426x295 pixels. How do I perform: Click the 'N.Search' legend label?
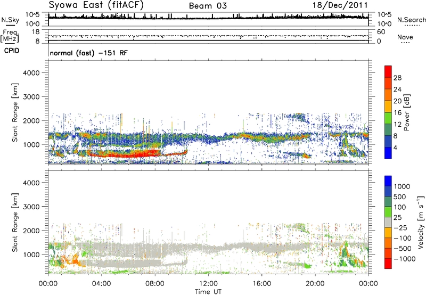412,20
